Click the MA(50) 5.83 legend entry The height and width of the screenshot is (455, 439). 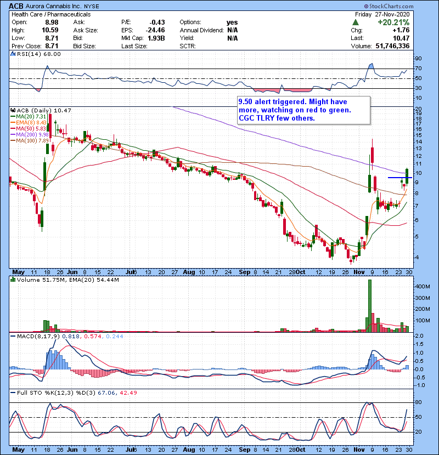(28, 128)
